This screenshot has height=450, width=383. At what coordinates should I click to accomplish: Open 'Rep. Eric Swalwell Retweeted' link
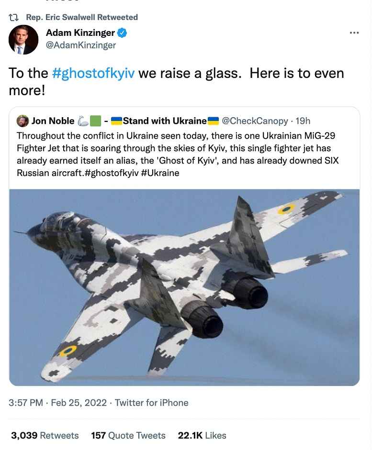point(81,17)
